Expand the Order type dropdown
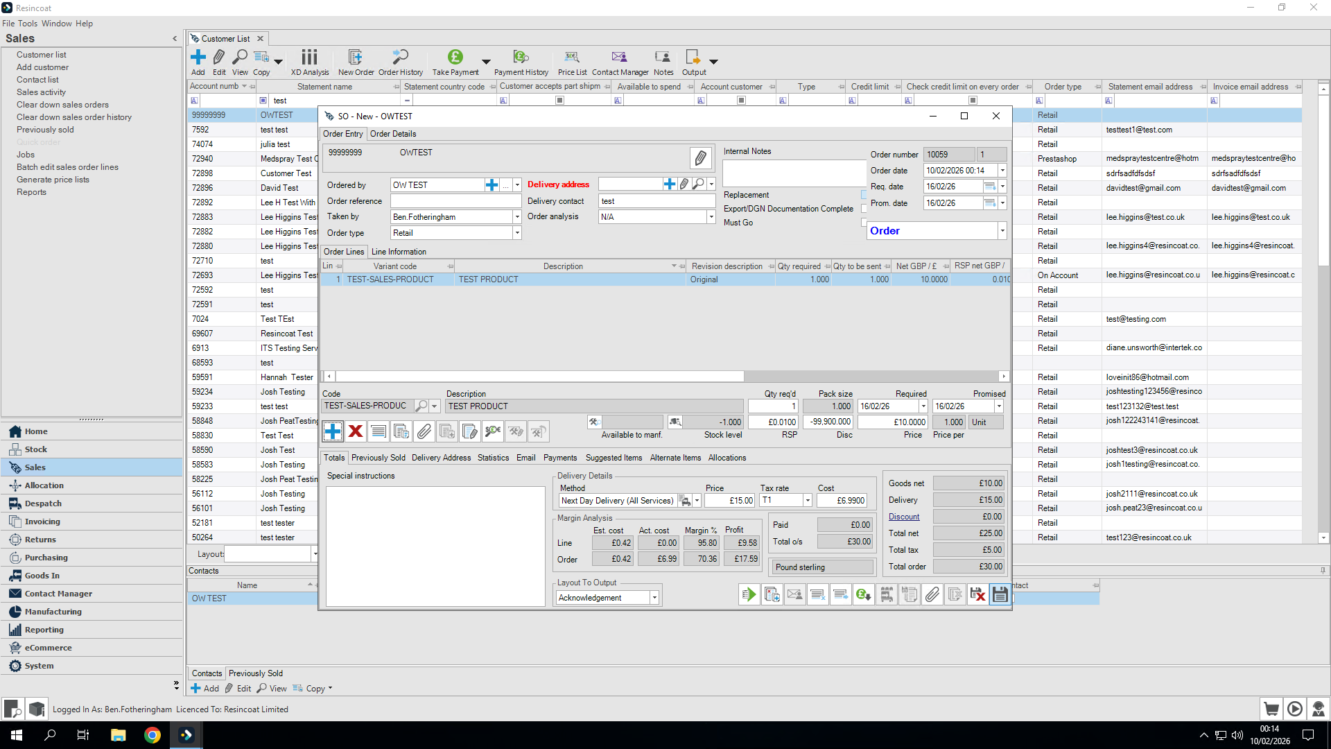The image size is (1331, 749). point(517,233)
